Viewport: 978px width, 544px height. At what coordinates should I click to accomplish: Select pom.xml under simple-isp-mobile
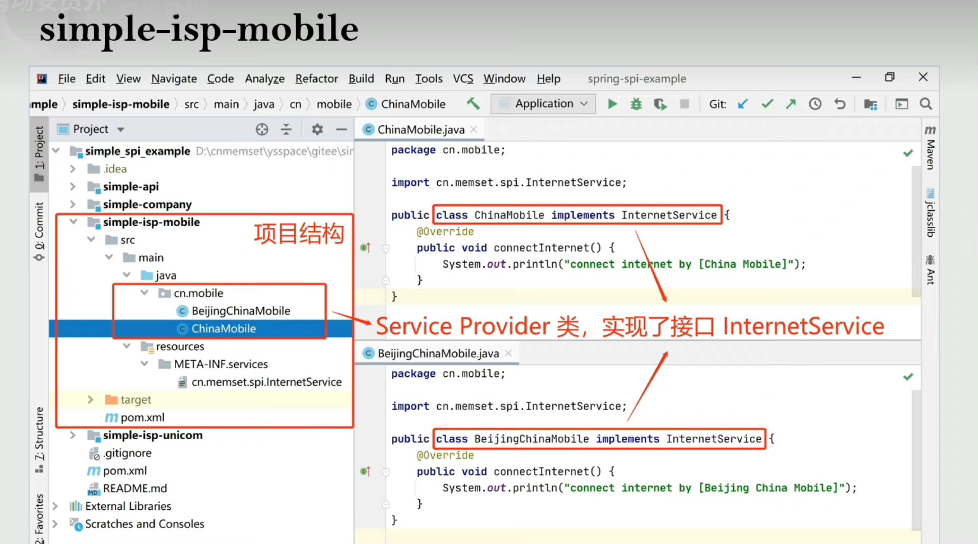(142, 418)
